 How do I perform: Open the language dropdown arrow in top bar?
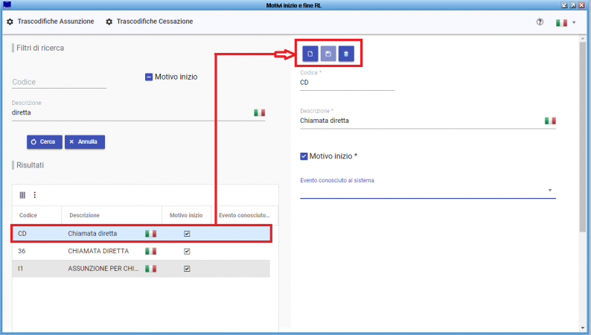574,22
